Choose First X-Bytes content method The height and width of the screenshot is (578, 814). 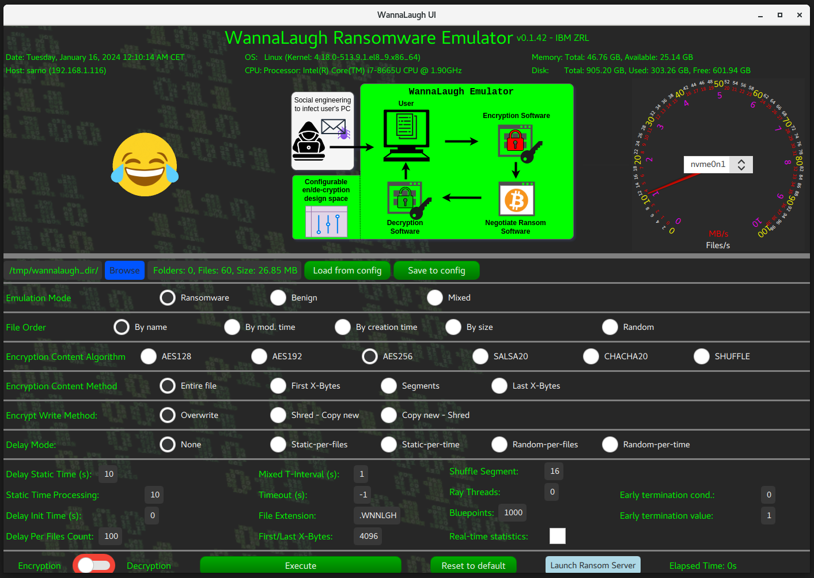(x=278, y=386)
